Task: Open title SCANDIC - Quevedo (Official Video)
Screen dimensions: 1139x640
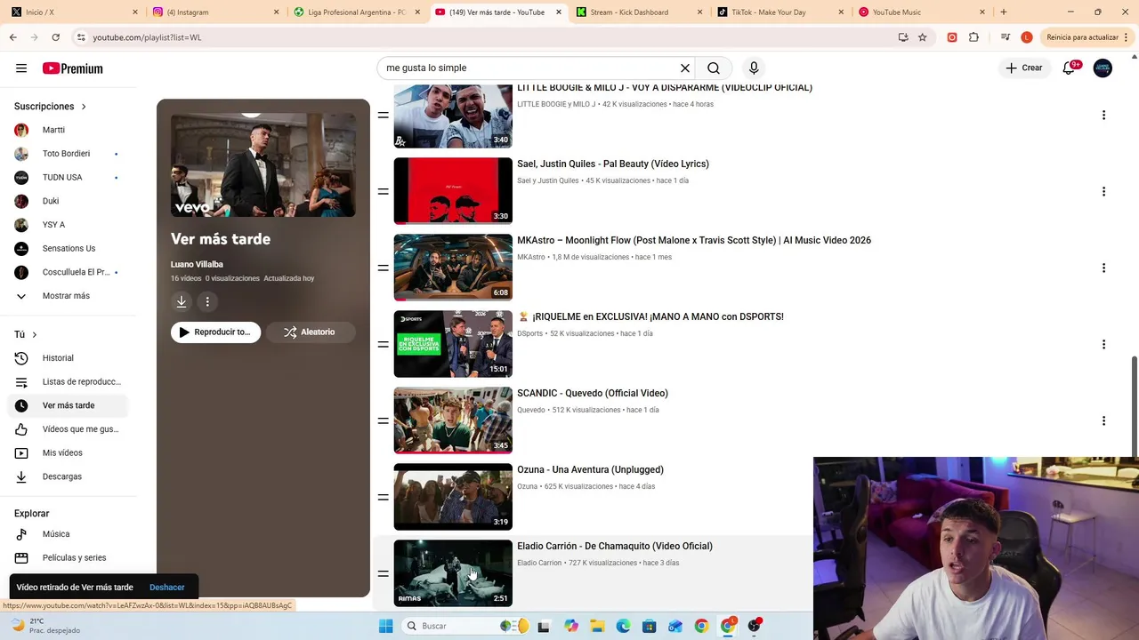Action: pyautogui.click(x=593, y=393)
